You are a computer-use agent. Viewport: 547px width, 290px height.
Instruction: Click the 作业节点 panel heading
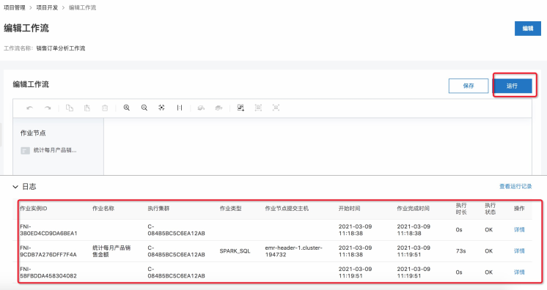(33, 133)
